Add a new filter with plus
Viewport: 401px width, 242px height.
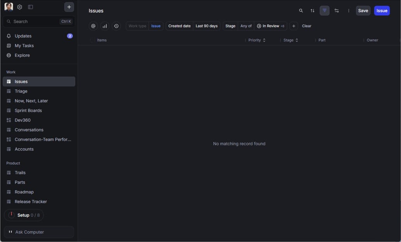coord(294,26)
